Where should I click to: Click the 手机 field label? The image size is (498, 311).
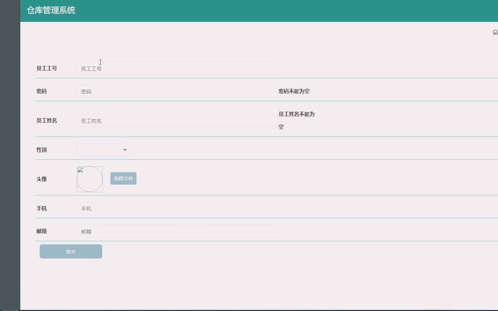pyautogui.click(x=42, y=208)
